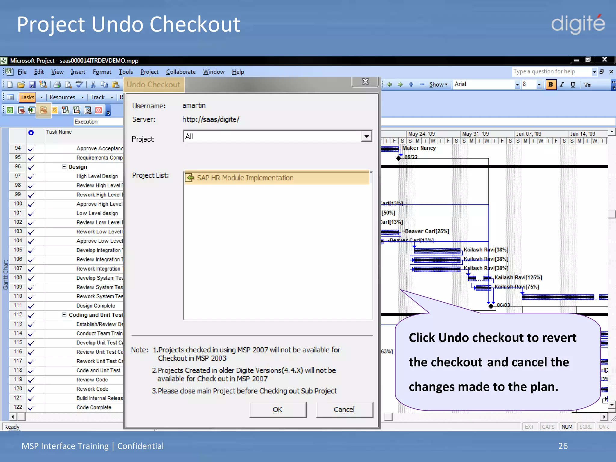Click the Task Name column header
The height and width of the screenshot is (462, 616).
pos(84,136)
